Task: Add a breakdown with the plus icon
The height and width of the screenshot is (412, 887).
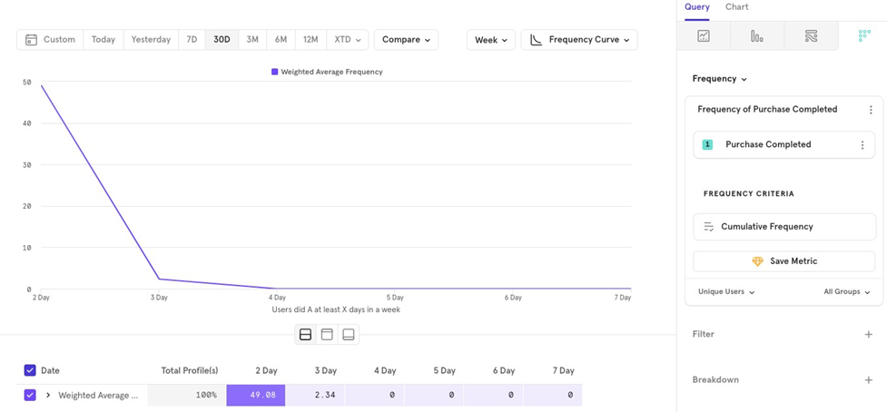Action: 868,380
